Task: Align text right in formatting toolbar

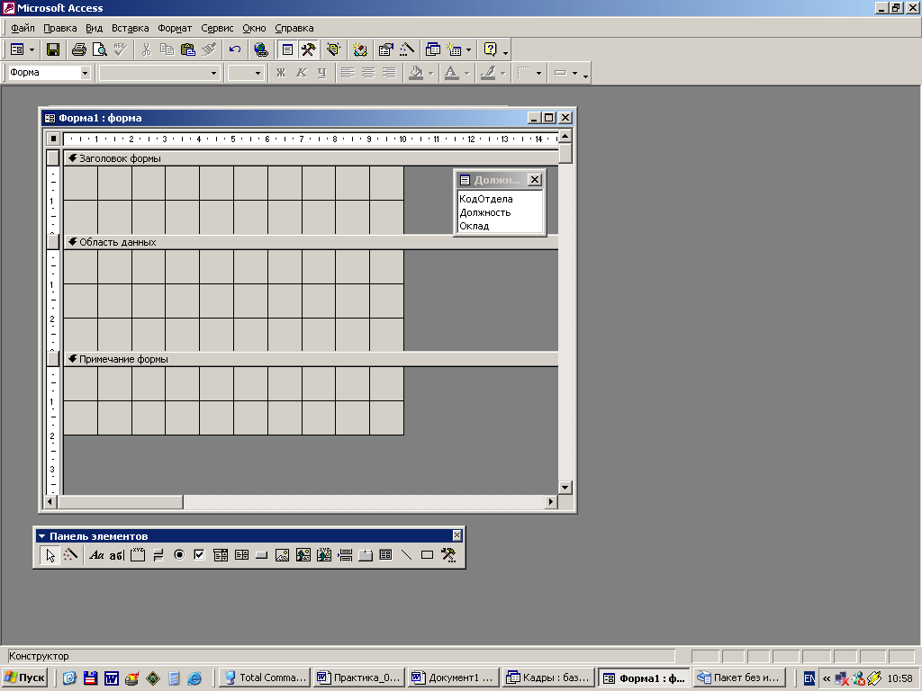Action: click(389, 73)
